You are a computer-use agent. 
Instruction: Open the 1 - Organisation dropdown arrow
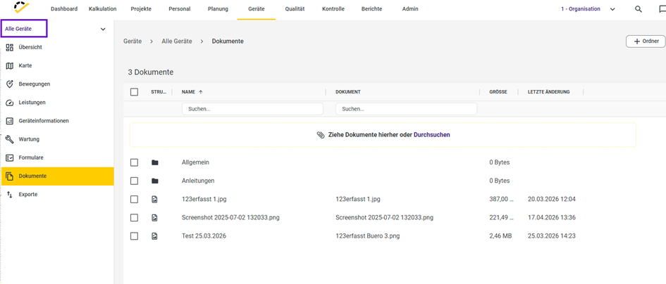pyautogui.click(x=612, y=9)
